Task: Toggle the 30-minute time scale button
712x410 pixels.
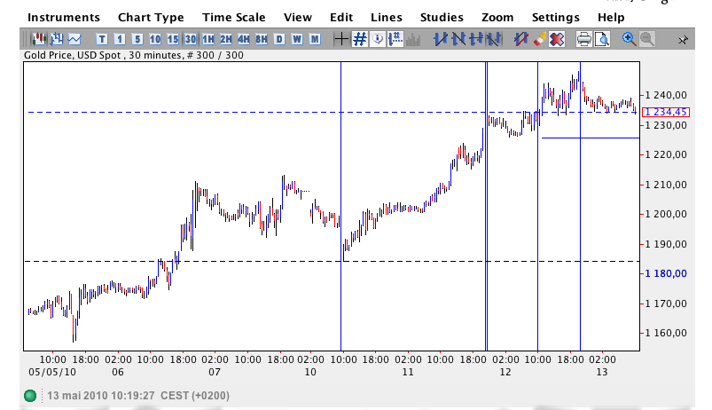Action: (x=190, y=39)
